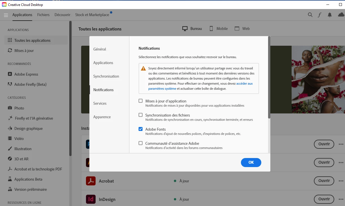The image size is (345, 206).
Task: Click the OK button in dialog
Action: point(251,162)
